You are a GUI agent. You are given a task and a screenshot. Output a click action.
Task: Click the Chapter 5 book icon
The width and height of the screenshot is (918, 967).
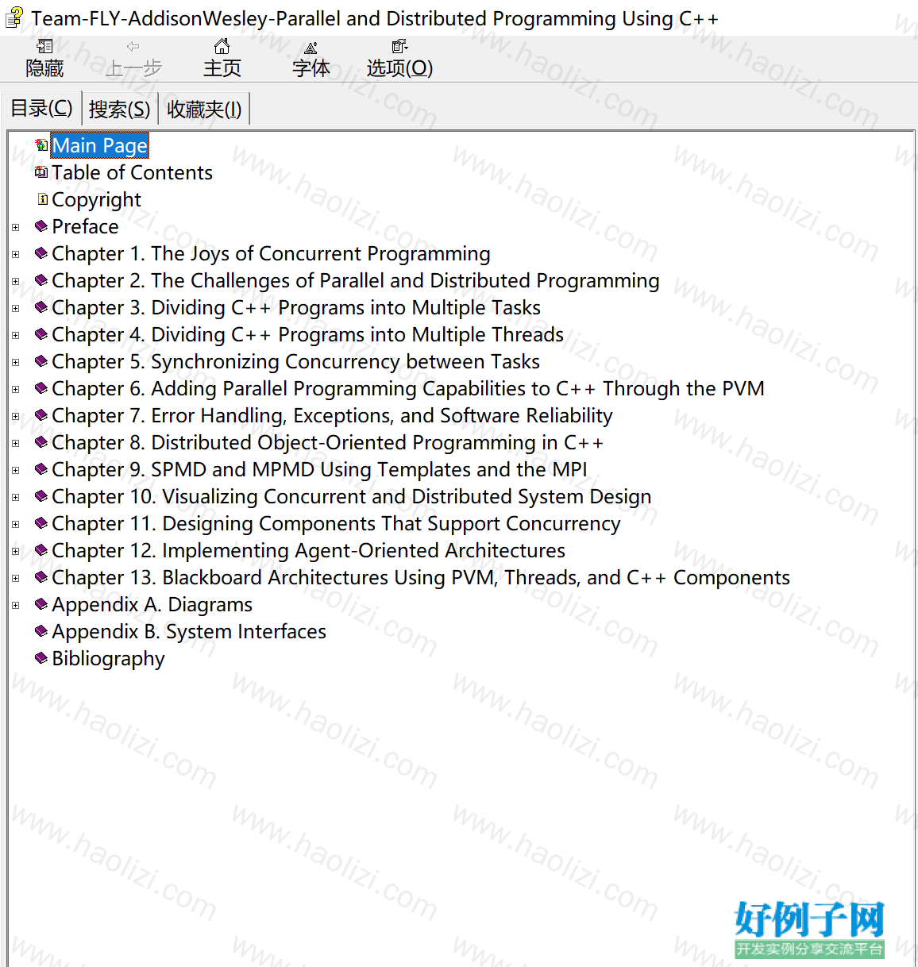coord(42,361)
